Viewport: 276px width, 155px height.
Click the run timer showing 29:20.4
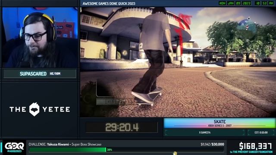pyautogui.click(x=122, y=127)
